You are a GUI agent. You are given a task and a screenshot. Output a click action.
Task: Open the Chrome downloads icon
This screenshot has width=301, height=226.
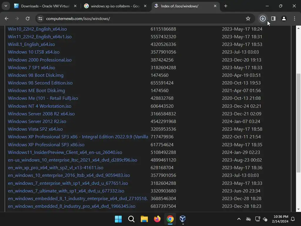(x=262, y=19)
